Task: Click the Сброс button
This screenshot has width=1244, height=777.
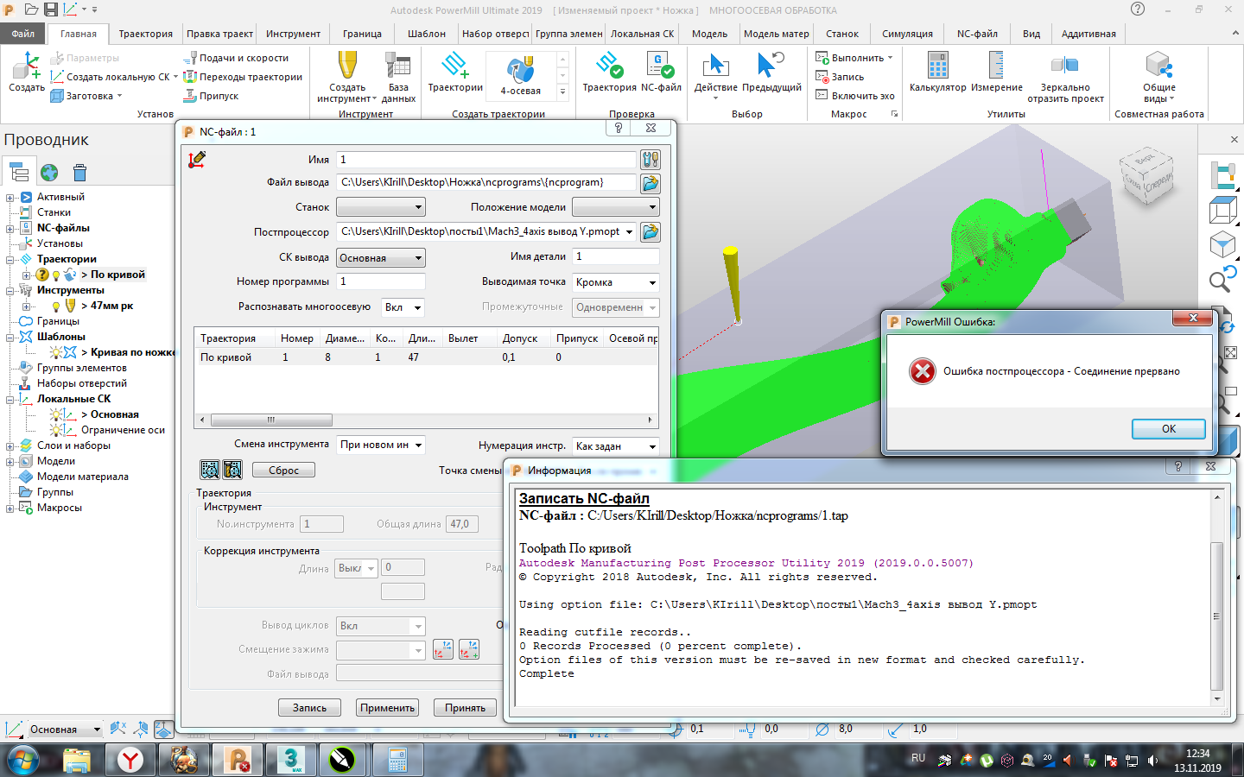Action: coord(283,471)
